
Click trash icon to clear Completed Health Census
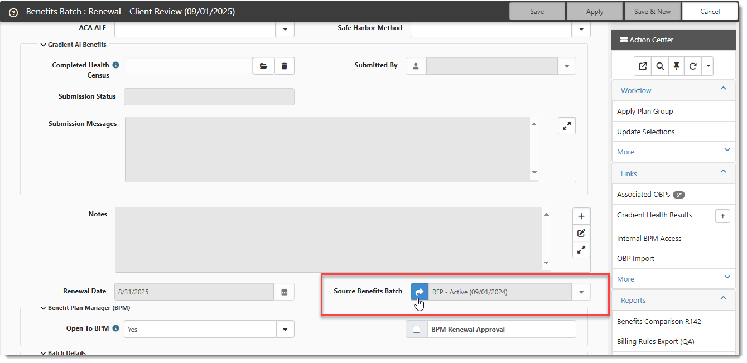pyautogui.click(x=285, y=66)
